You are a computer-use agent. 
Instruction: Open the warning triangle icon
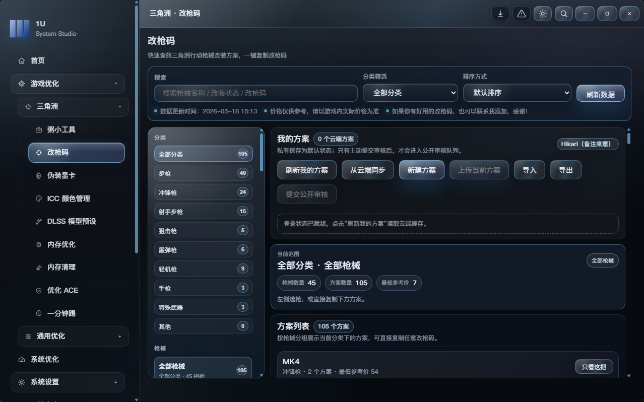point(522,14)
